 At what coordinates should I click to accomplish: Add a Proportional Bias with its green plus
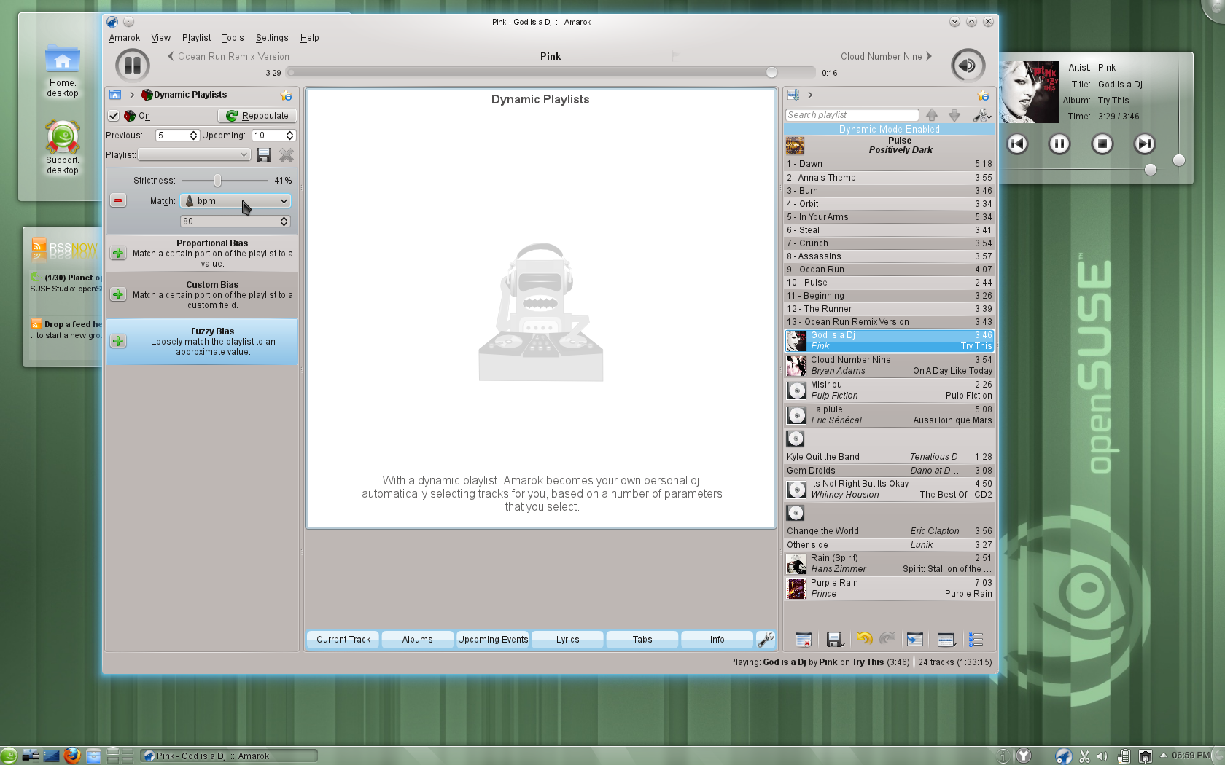[x=118, y=254]
